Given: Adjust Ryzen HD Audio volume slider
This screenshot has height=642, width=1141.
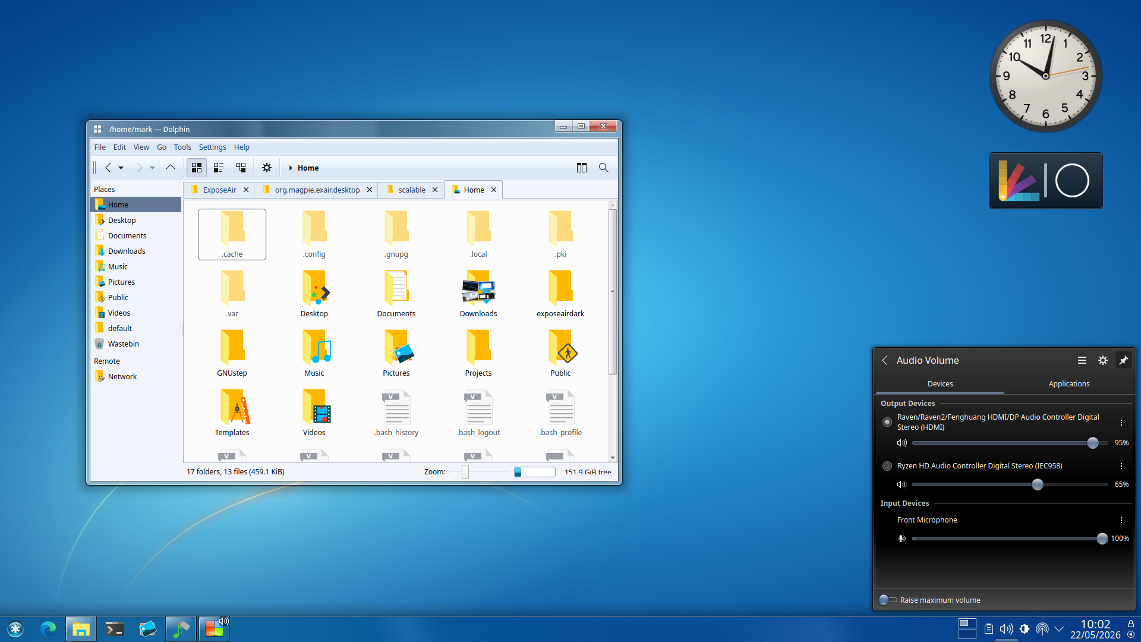Looking at the screenshot, I should [x=1010, y=484].
